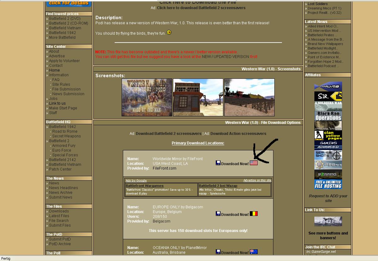Open clan yellow pages banner
The width and height of the screenshot is (378, 261).
[328, 135]
